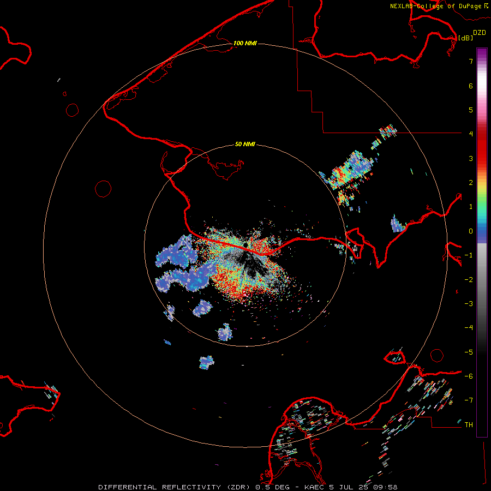Click the 4 tick on color scale
This screenshot has height=491, width=491.
click(x=471, y=134)
